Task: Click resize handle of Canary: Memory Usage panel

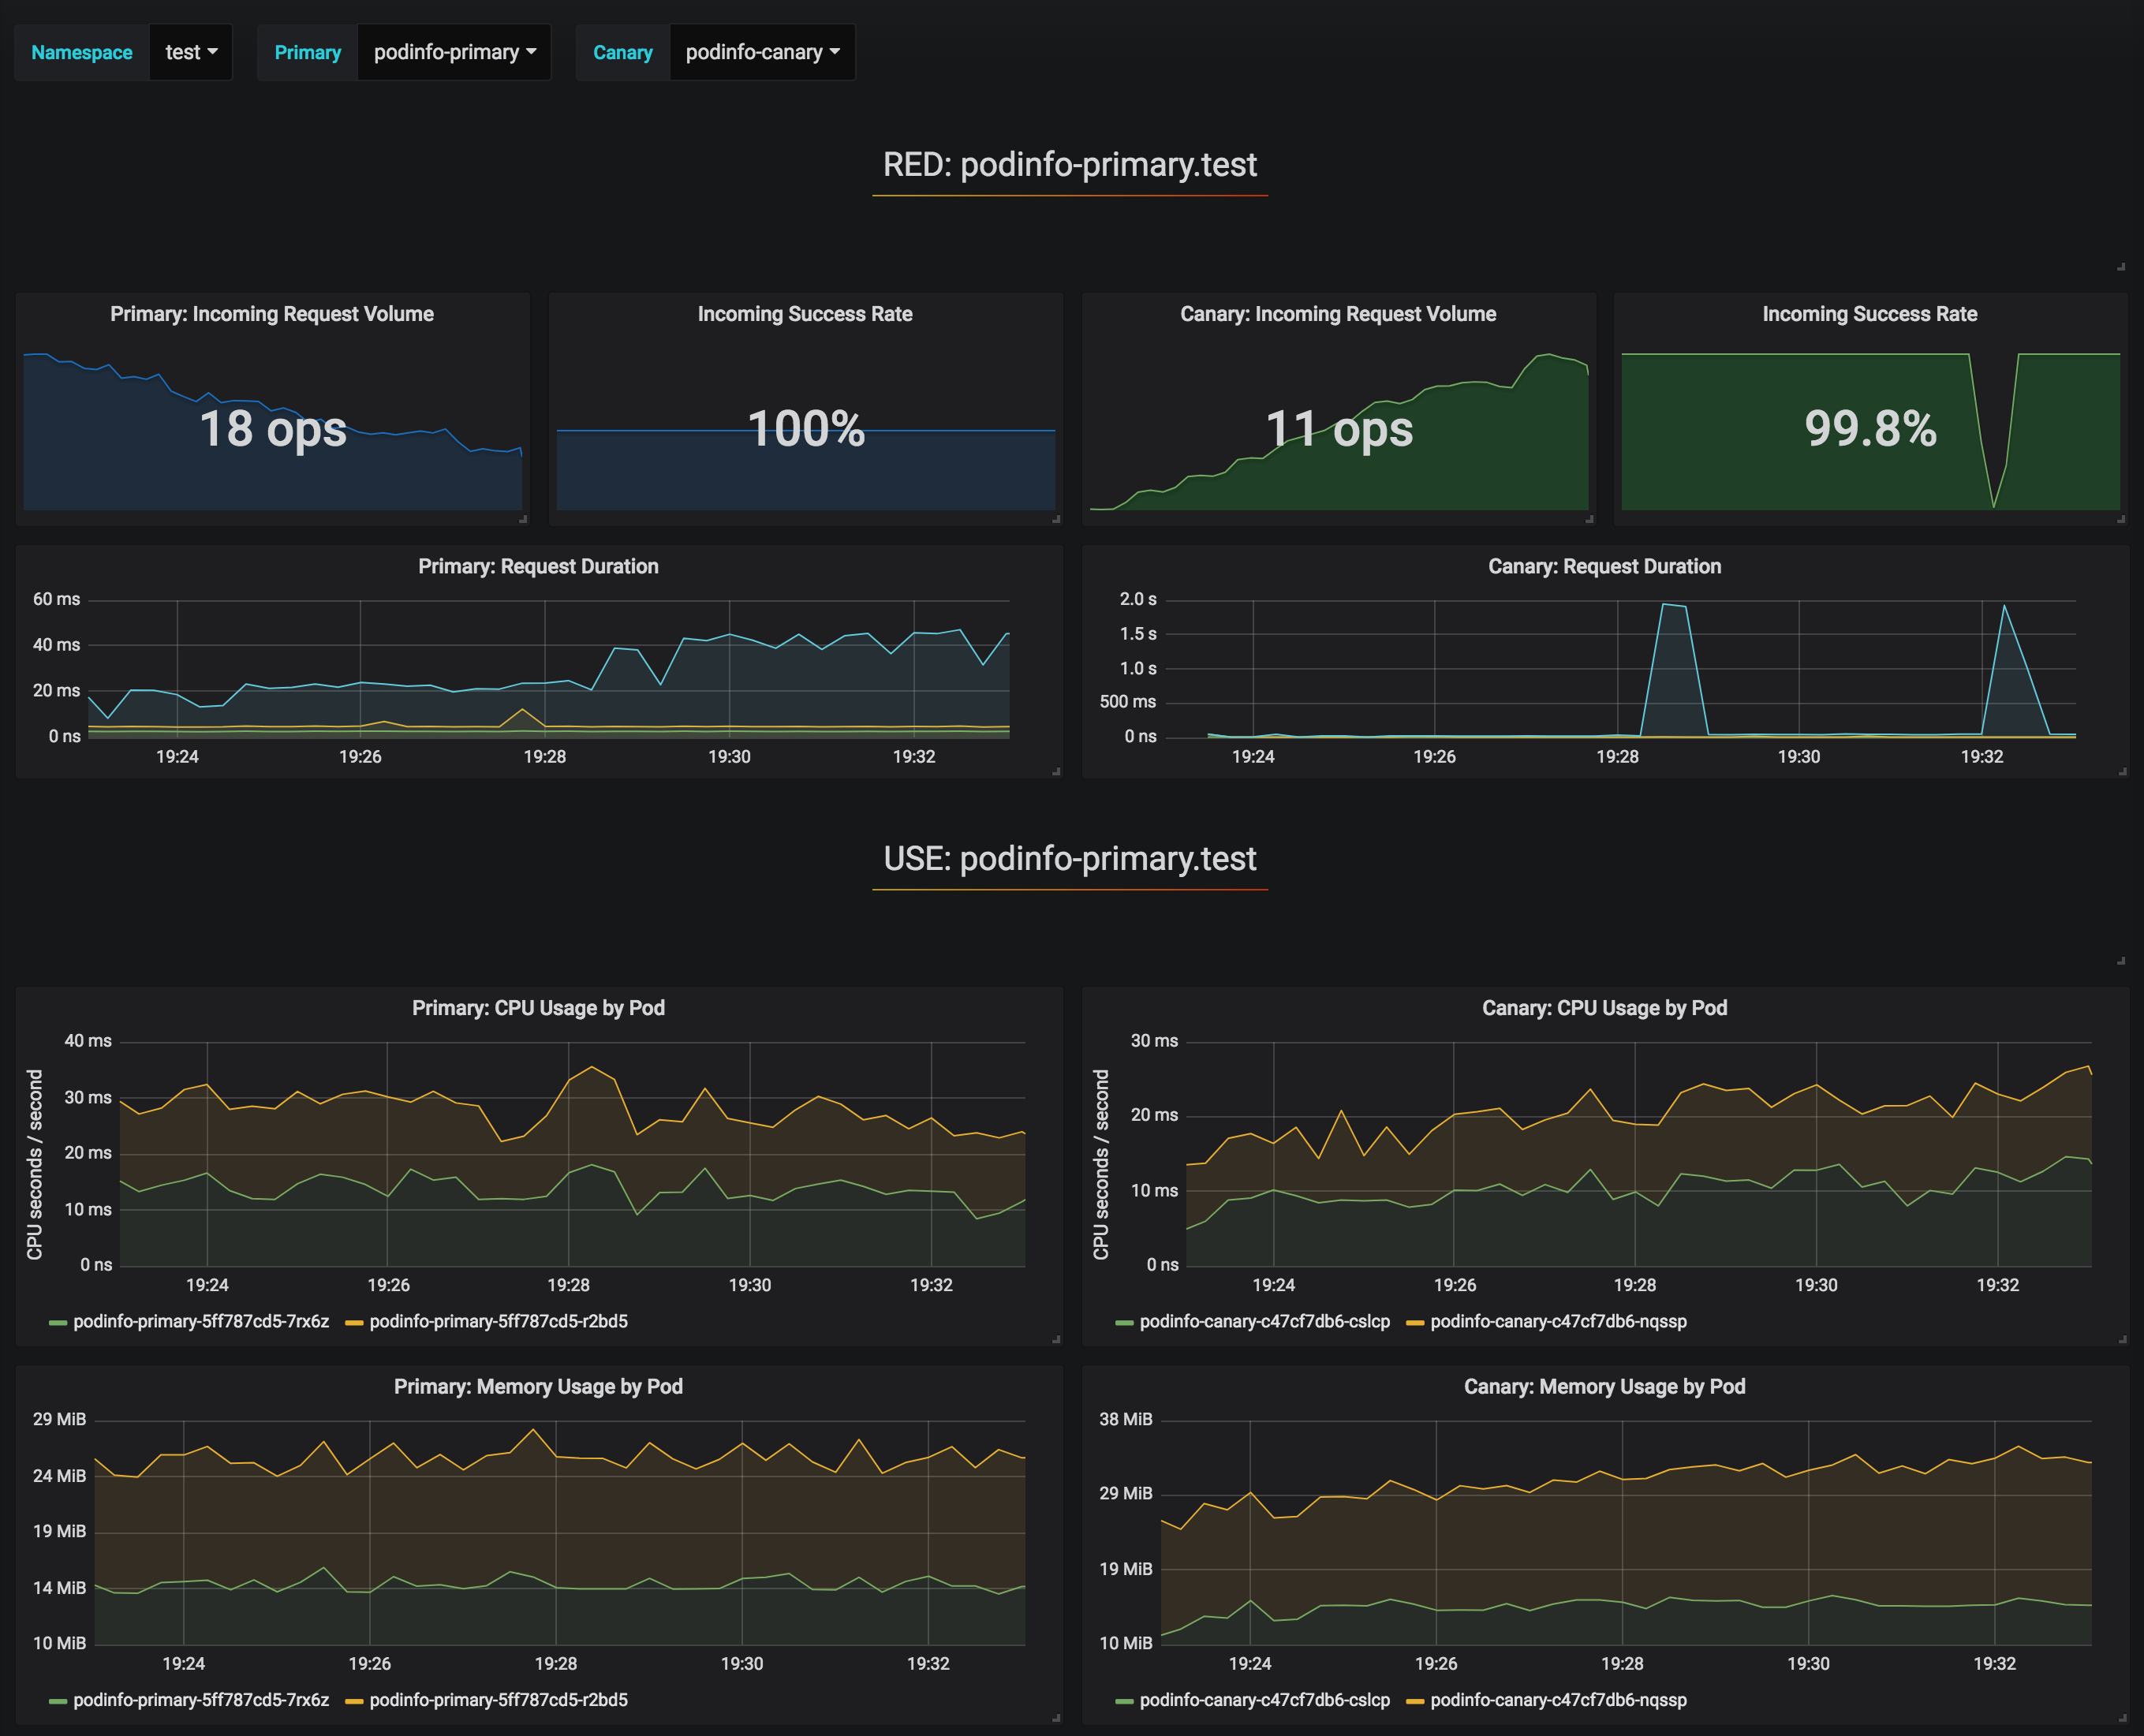Action: click(x=2122, y=1718)
